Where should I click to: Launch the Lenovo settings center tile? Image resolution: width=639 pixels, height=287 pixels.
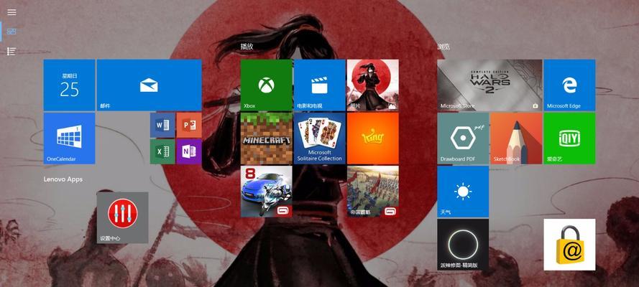(x=123, y=218)
